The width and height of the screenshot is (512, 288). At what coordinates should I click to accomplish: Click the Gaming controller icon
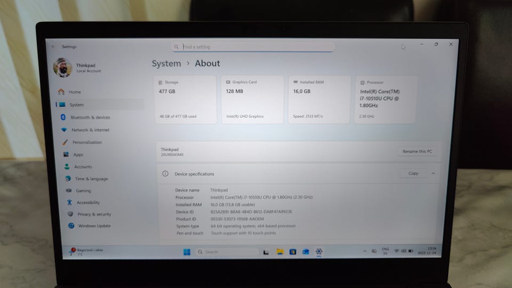point(69,190)
